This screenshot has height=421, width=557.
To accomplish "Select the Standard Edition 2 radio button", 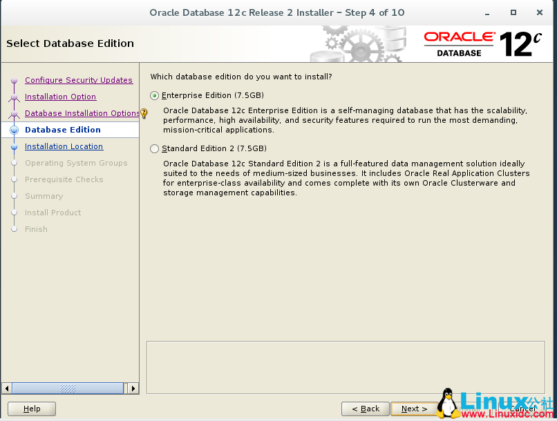I will pos(155,148).
